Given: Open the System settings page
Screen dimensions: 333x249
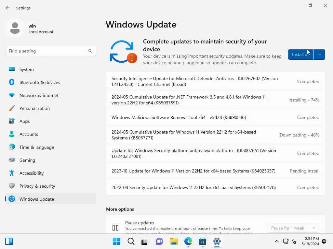Looking at the screenshot, I should click(x=50, y=69).
